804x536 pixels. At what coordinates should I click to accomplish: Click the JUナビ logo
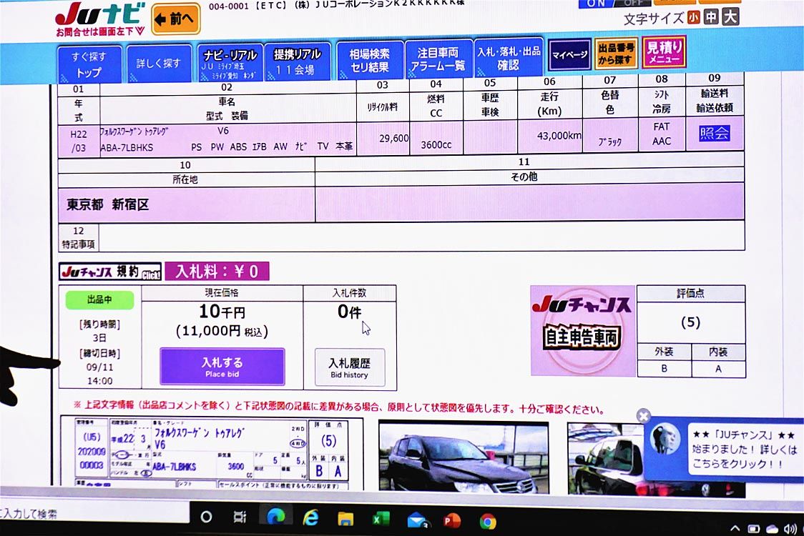100,16
